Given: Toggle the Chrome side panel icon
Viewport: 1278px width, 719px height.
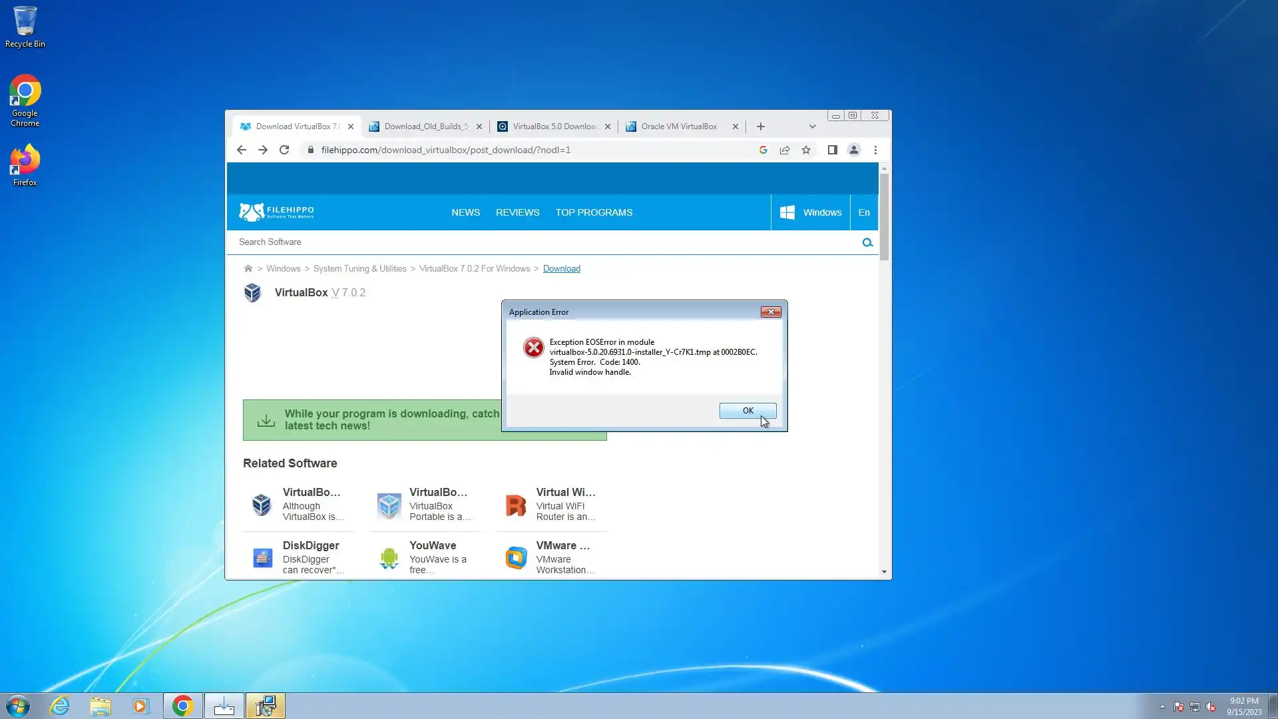Looking at the screenshot, I should (832, 150).
